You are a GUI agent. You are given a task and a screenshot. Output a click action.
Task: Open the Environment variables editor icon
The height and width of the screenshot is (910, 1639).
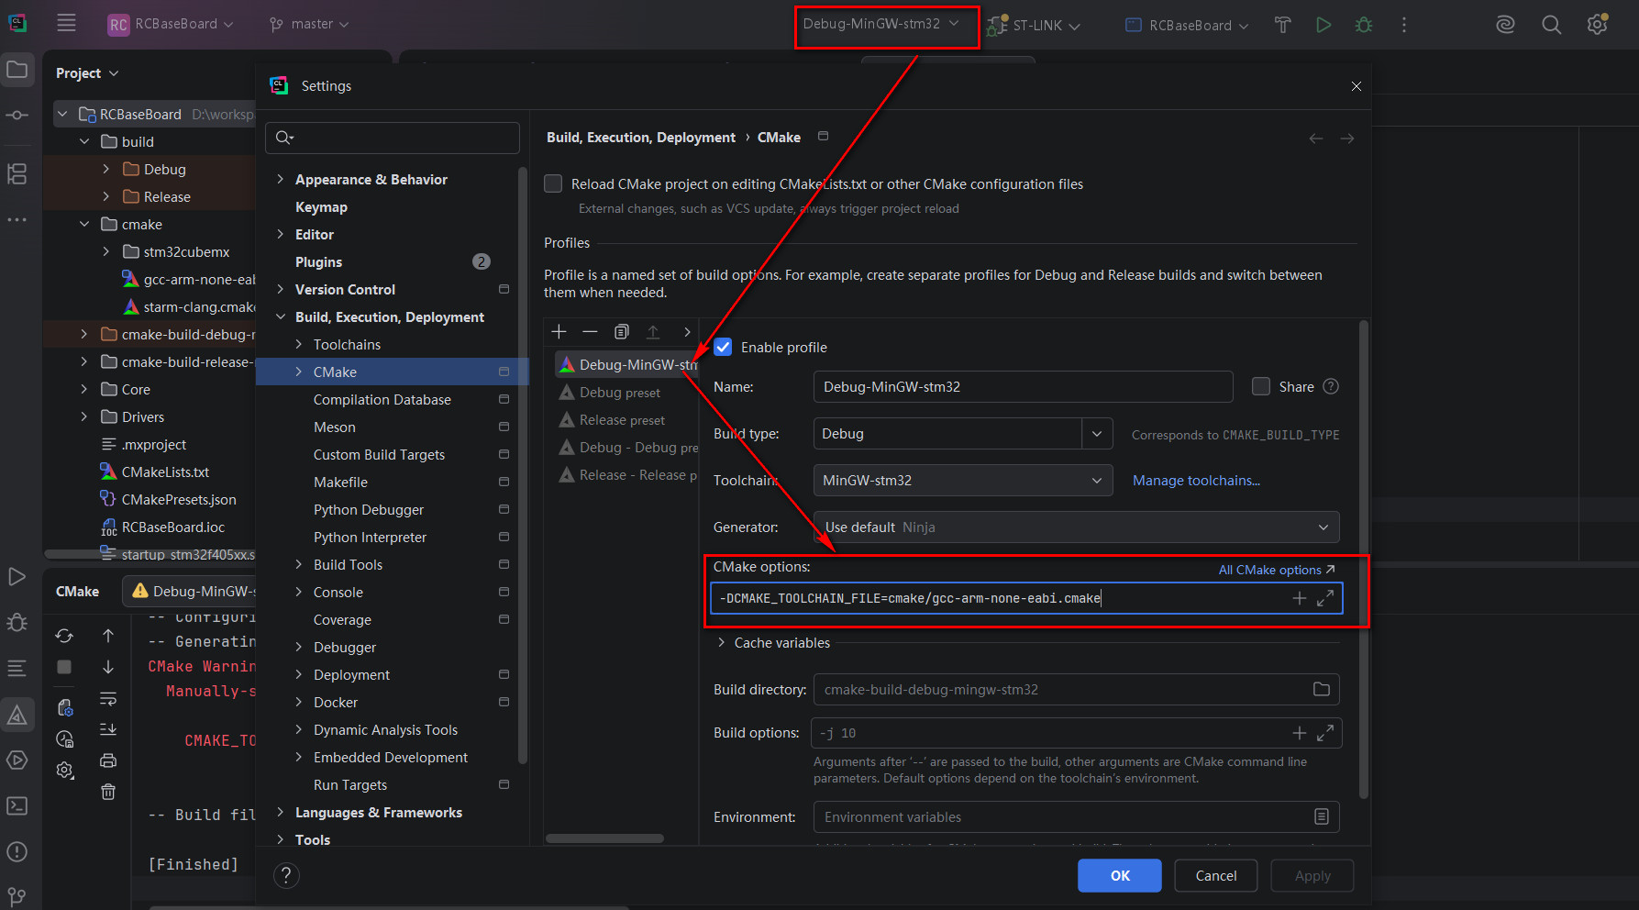click(x=1322, y=817)
